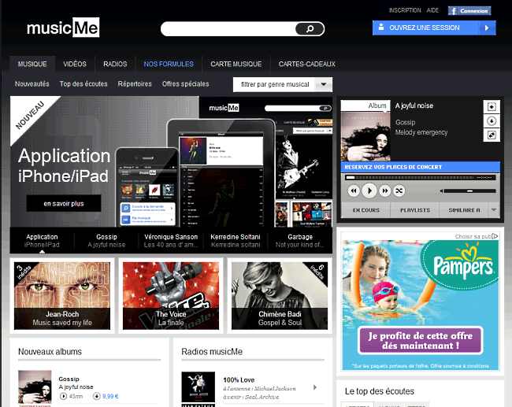Click the Nouveaux albums heading
This screenshot has height=407, width=512.
pos(50,352)
